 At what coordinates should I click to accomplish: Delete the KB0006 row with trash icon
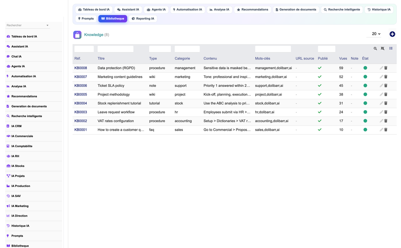(x=386, y=86)
